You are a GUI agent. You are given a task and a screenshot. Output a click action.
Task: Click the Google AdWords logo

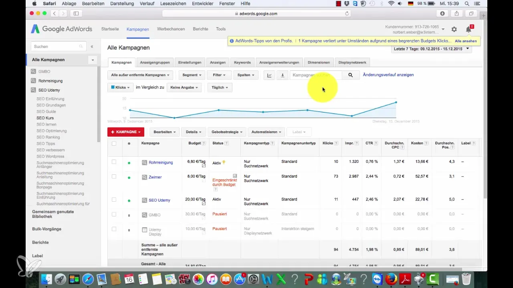[62, 29]
